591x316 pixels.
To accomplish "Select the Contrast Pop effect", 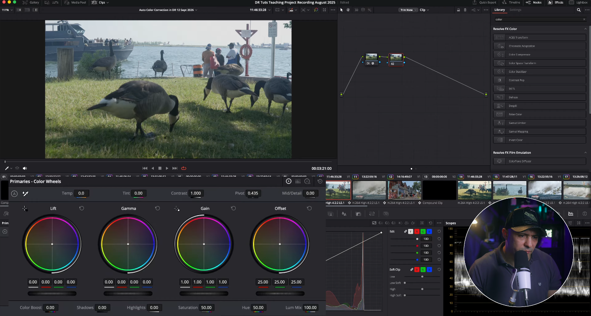I will (x=539, y=80).
